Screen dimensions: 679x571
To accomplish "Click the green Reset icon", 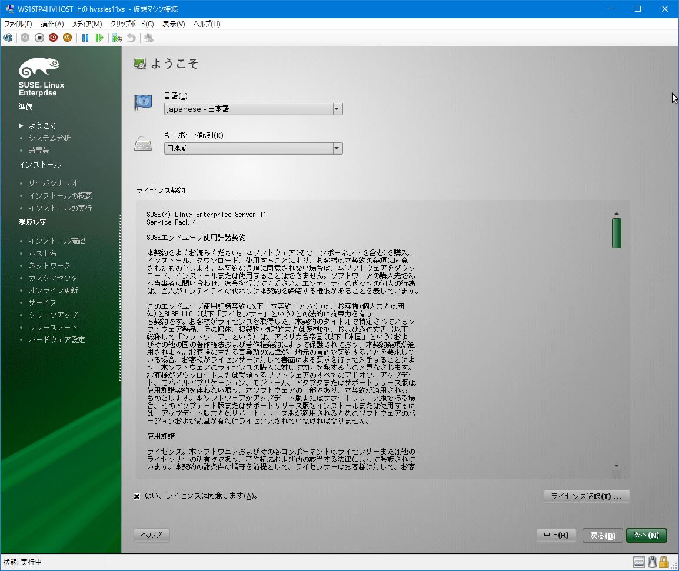I will (x=99, y=38).
